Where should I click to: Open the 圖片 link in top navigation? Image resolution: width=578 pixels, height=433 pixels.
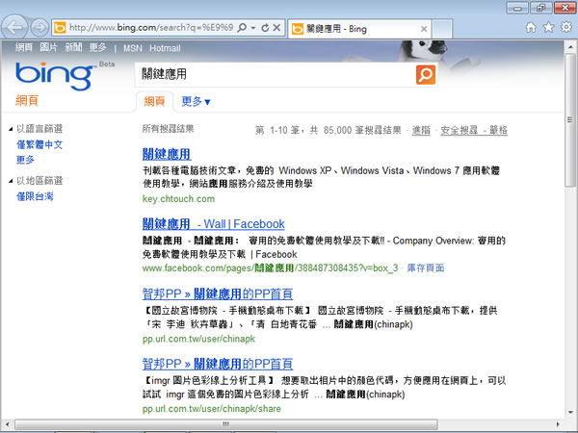click(x=49, y=47)
